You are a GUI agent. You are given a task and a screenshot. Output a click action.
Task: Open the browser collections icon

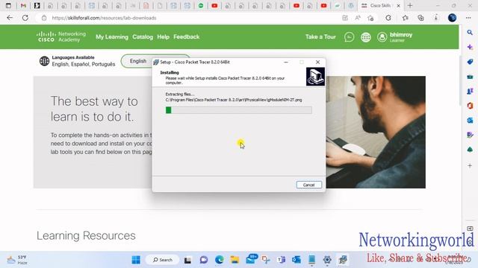[420, 18]
